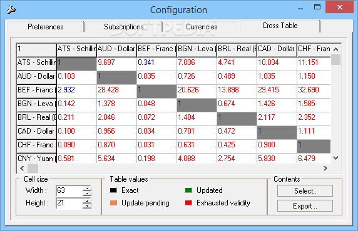Click the top-left corner cell labeled 1
This screenshot has height=231, width=358.
point(36,50)
